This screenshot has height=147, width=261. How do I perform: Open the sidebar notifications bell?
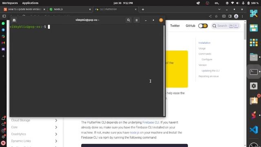coord(3,118)
